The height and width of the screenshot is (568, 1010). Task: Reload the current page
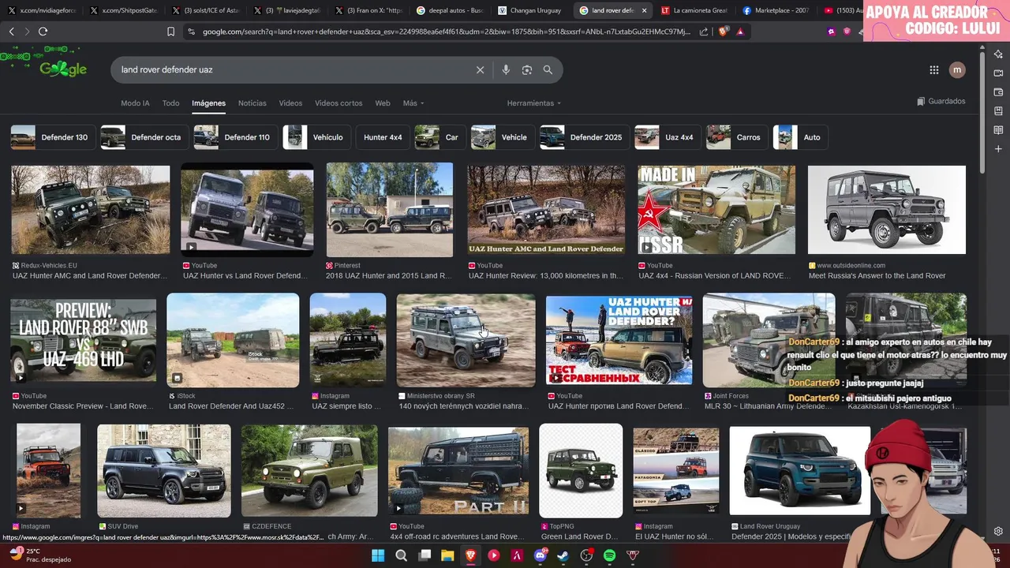43,32
